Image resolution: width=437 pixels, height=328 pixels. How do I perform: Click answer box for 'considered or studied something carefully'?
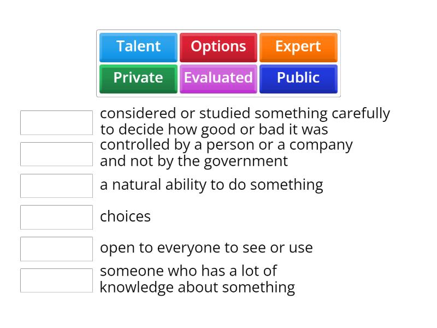point(57,122)
